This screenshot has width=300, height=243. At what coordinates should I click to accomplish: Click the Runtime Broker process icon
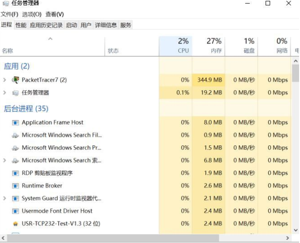tap(15, 186)
